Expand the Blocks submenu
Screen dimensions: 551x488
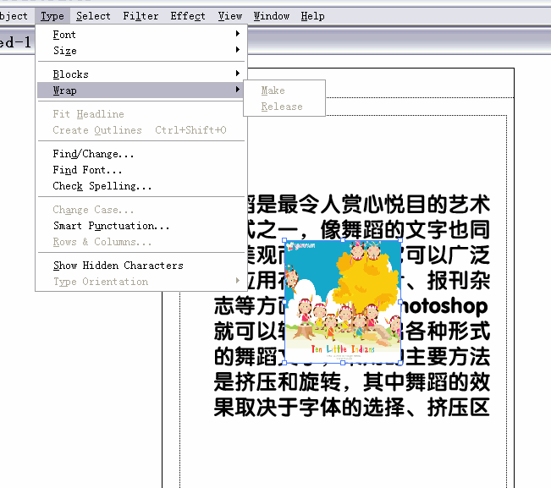tap(141, 74)
